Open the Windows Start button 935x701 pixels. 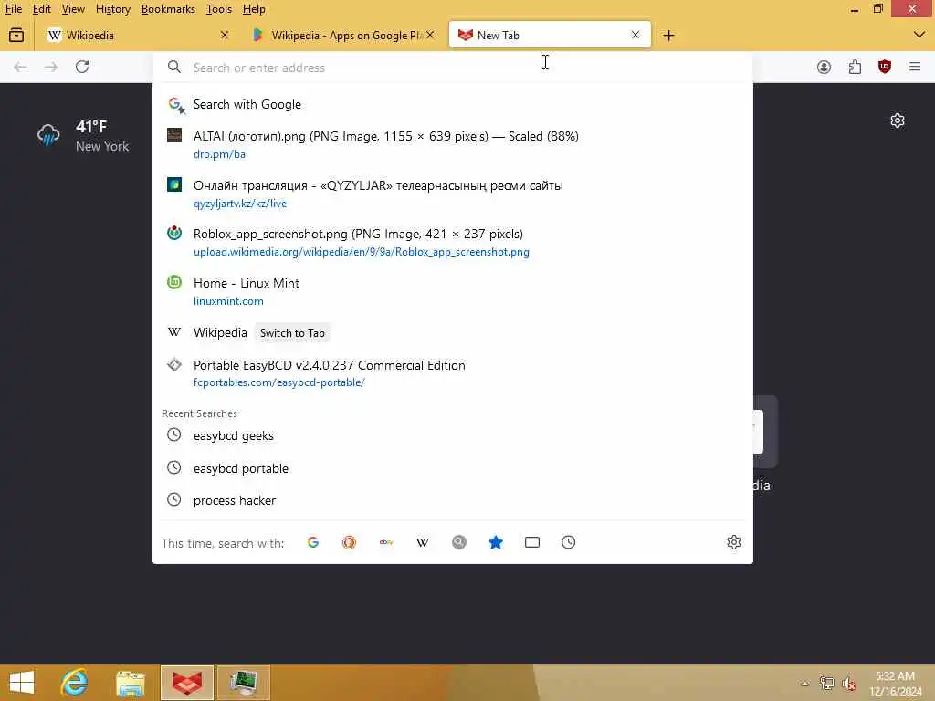[22, 683]
